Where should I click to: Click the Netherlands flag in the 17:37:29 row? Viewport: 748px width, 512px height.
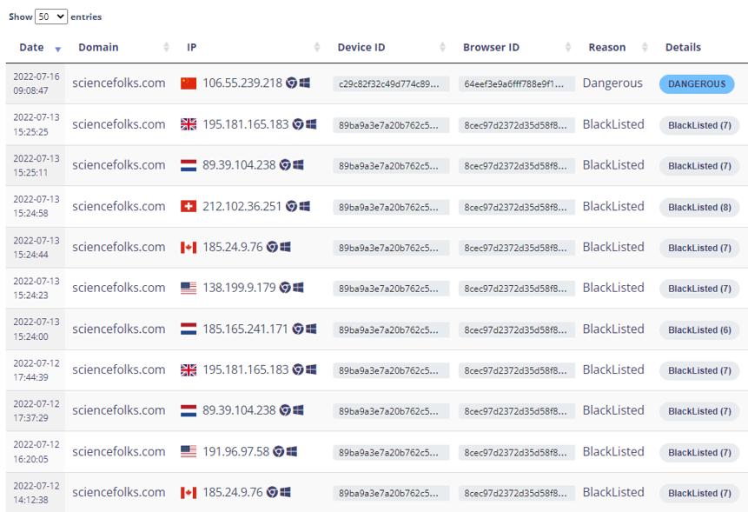(189, 411)
